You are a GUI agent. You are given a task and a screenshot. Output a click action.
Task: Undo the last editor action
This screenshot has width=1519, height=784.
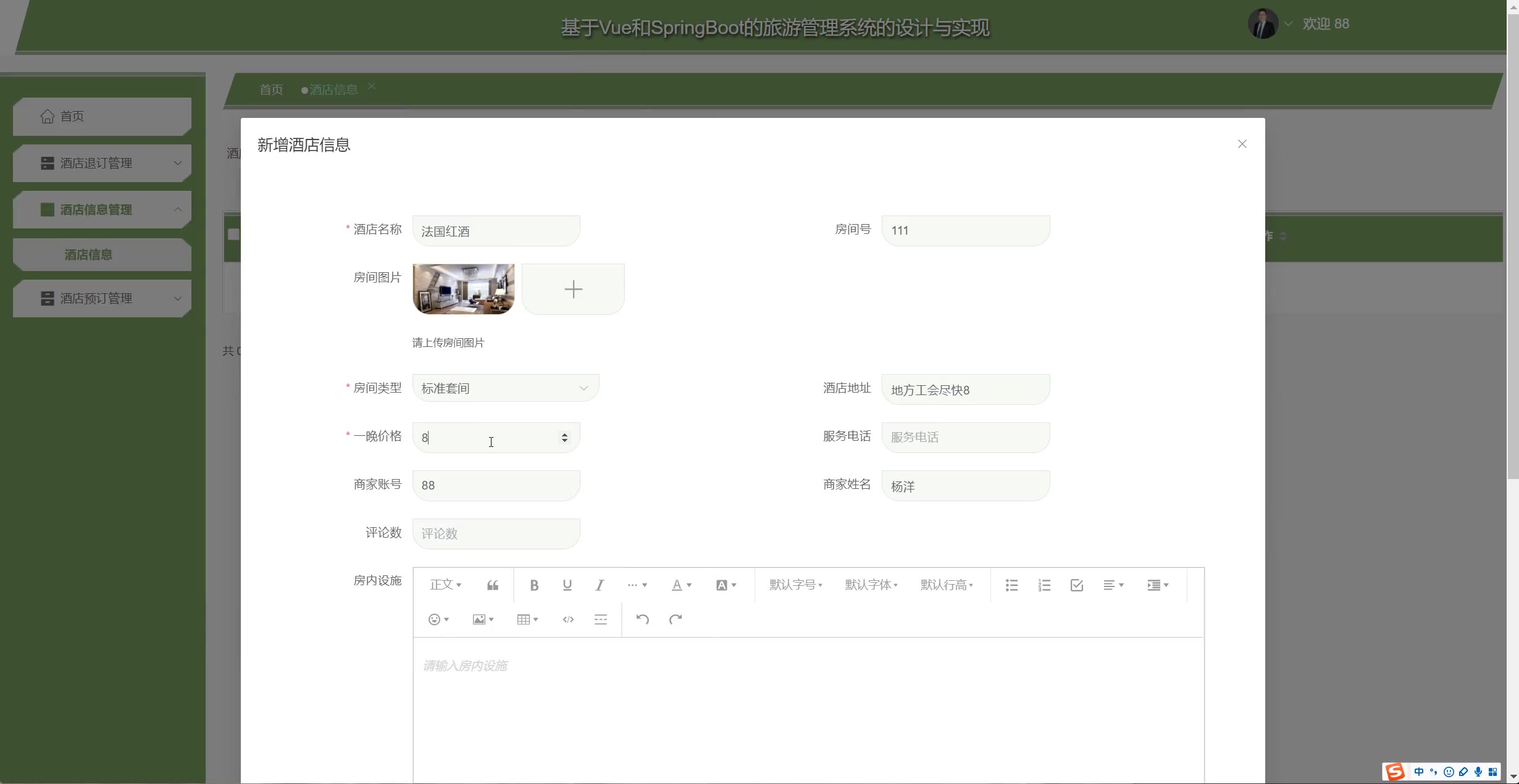coord(642,619)
